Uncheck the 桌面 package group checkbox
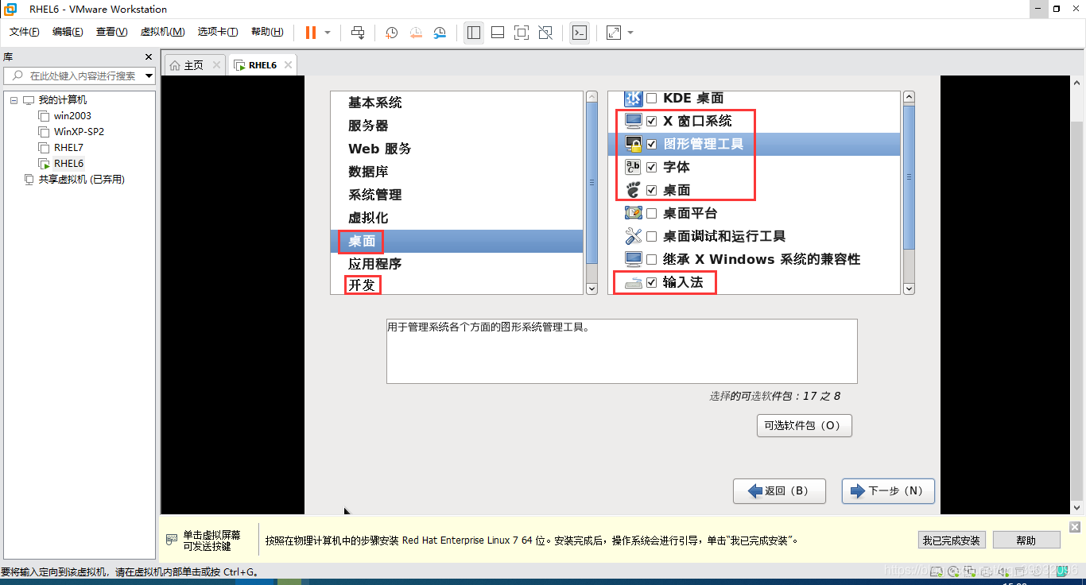Image resolution: width=1086 pixels, height=585 pixels. pyautogui.click(x=651, y=191)
